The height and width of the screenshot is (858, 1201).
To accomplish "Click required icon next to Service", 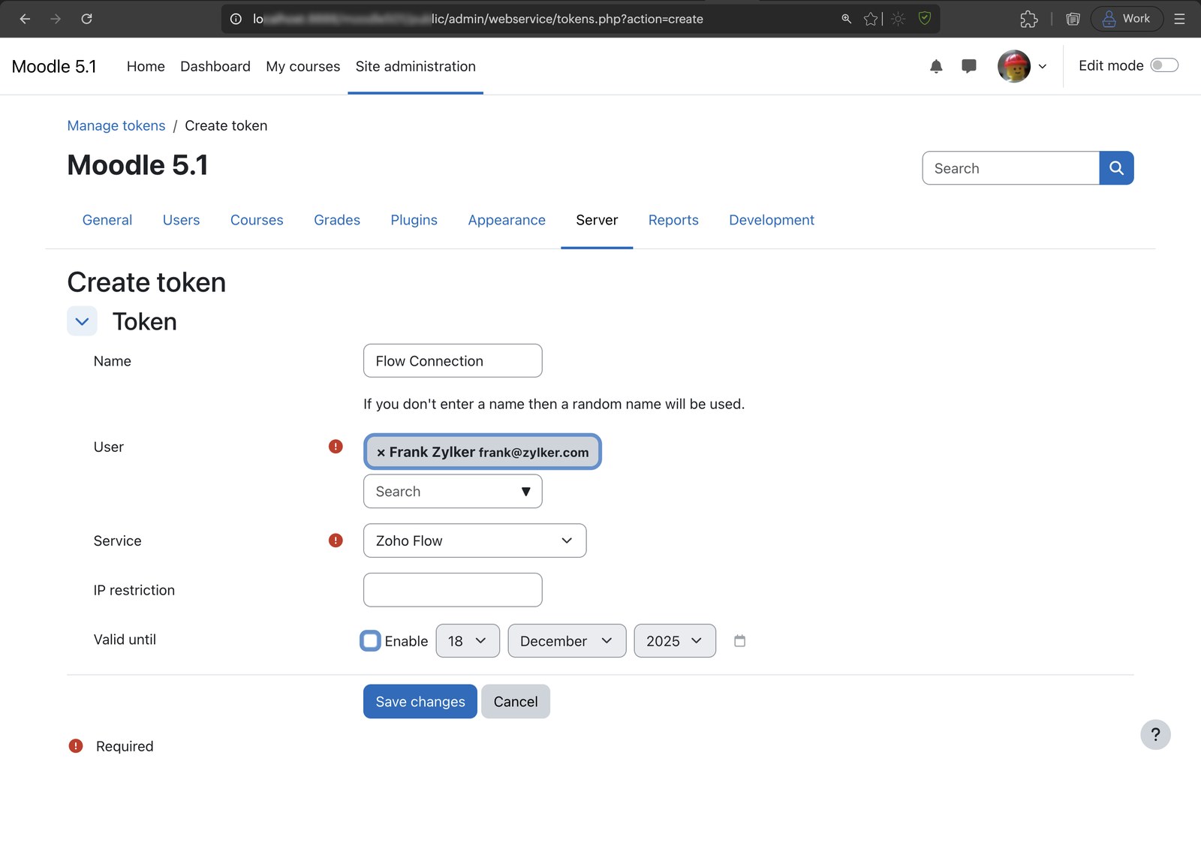I will click(336, 540).
